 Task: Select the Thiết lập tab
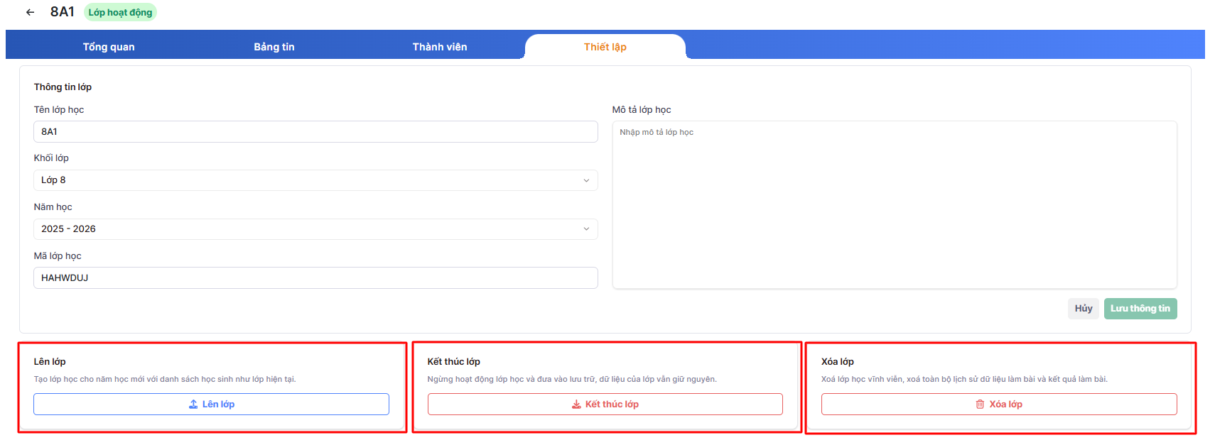click(605, 47)
